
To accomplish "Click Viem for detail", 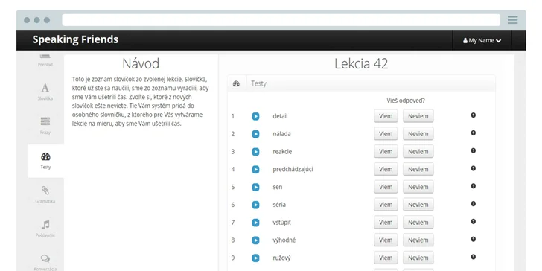I will (x=386, y=116).
